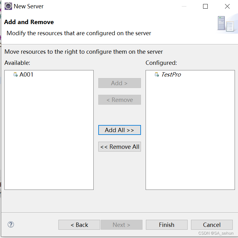Open help via the question mark icon
Image resolution: width=238 pixels, height=238 pixels.
tap(11, 224)
